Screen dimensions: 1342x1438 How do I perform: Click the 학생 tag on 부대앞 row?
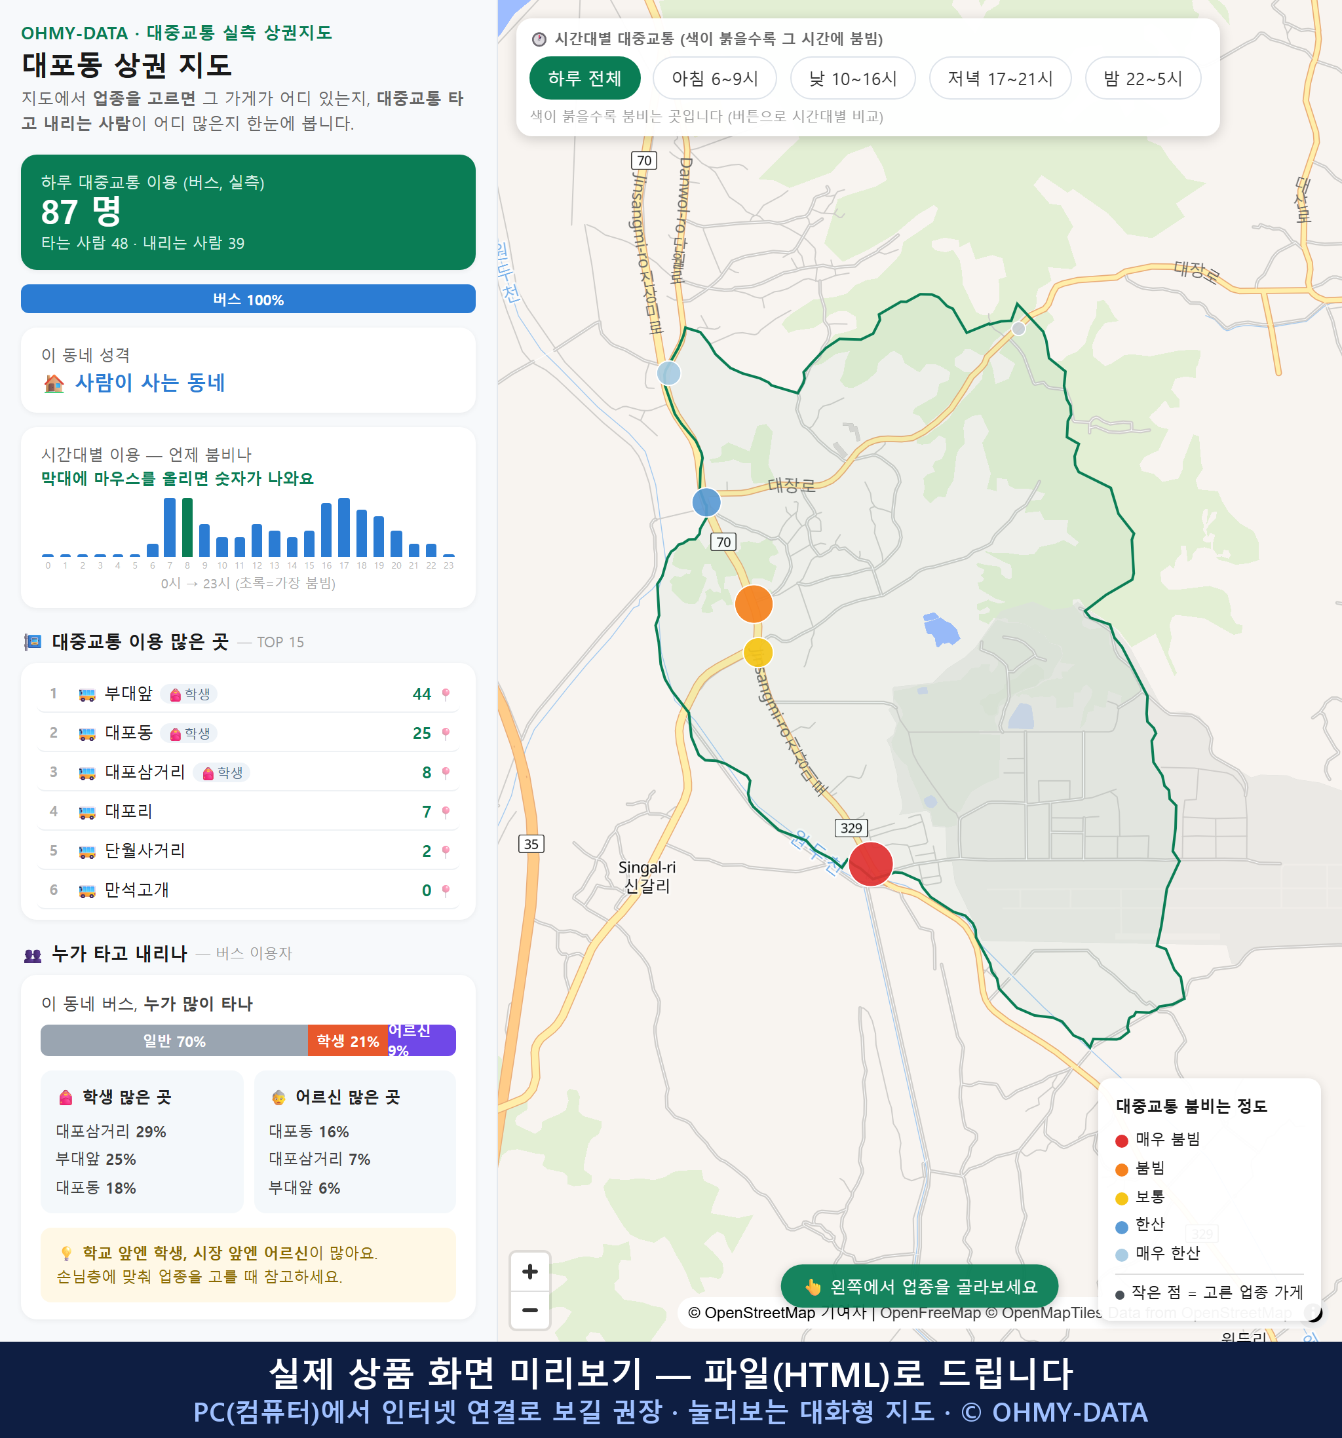coord(189,694)
